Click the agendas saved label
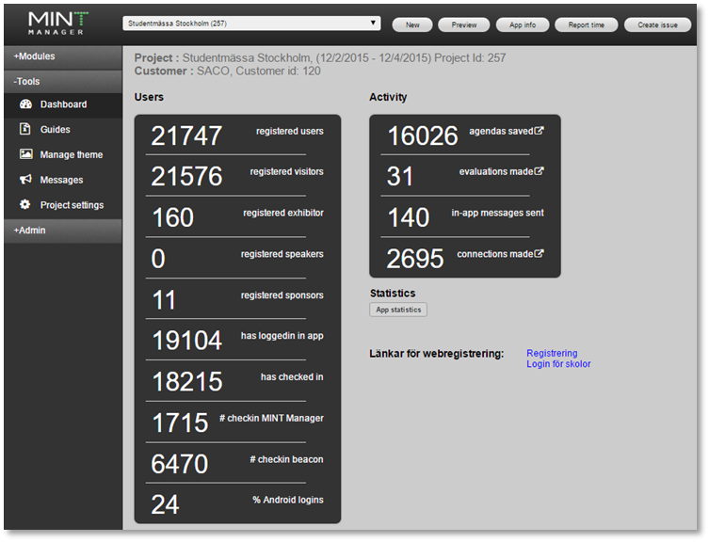The height and width of the screenshot is (542, 709). tap(501, 131)
